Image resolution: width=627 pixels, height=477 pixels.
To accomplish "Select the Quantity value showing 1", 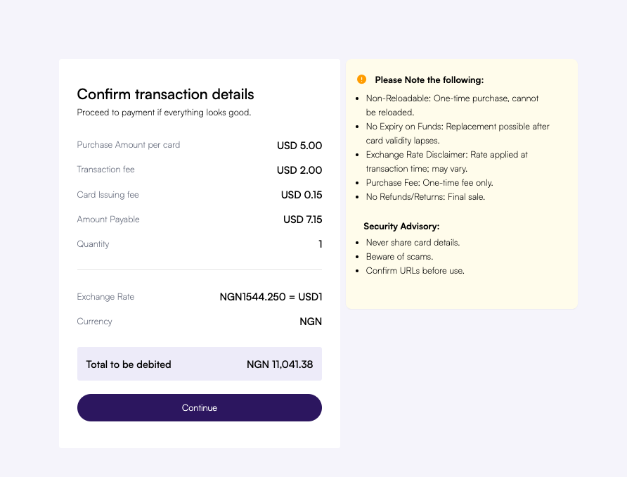I will [320, 244].
